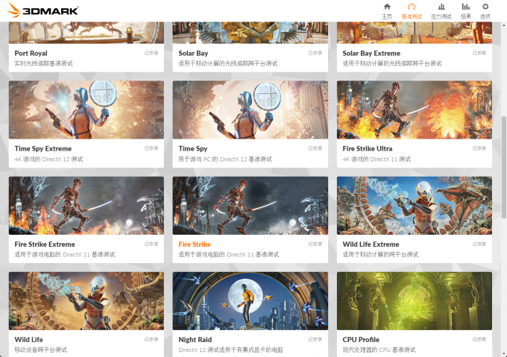Viewport: 507px width, 357px height.
Task: Click the scrollbar up arrow
Action: (503, 25)
